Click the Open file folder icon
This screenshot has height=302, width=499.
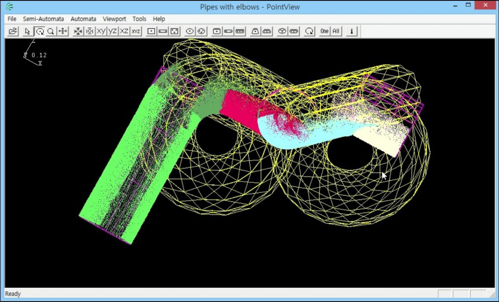[x=13, y=31]
